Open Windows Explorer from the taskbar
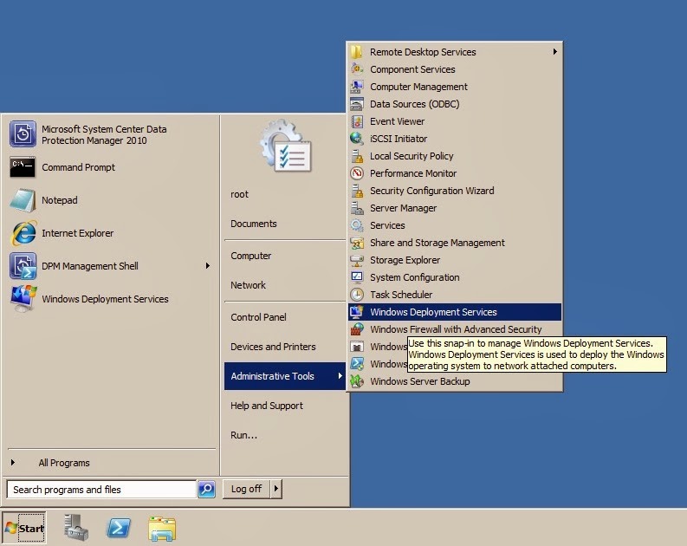687x546 pixels. tap(162, 529)
